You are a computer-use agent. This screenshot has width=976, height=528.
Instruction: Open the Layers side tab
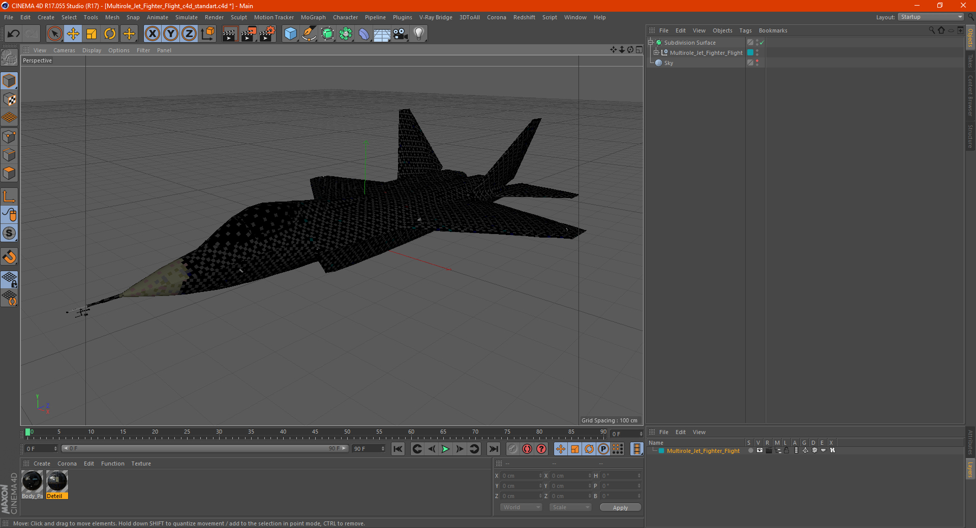click(970, 469)
